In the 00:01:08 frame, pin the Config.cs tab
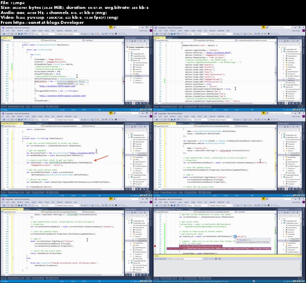306x283 pixels. click(10, 38)
